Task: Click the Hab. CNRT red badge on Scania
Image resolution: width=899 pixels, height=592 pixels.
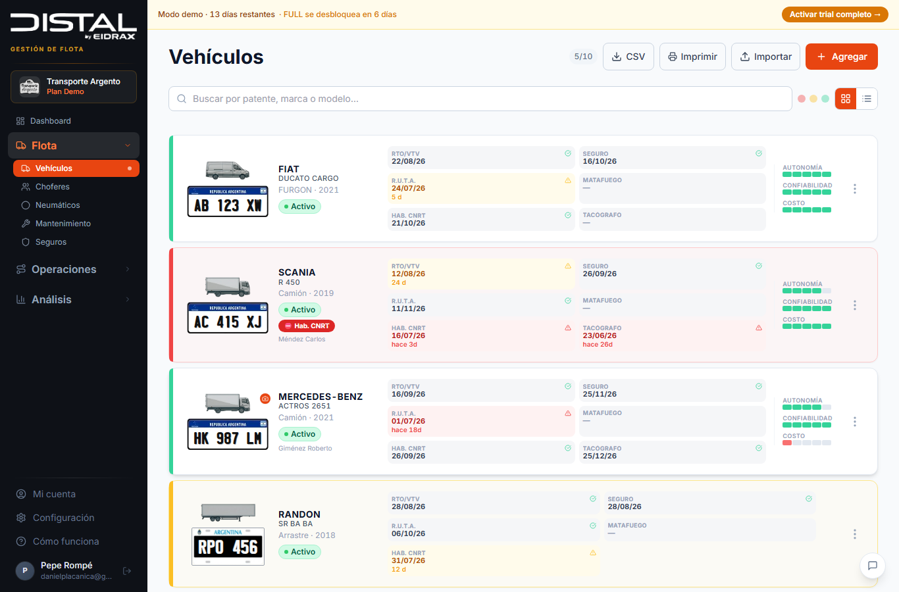Action: pos(307,326)
